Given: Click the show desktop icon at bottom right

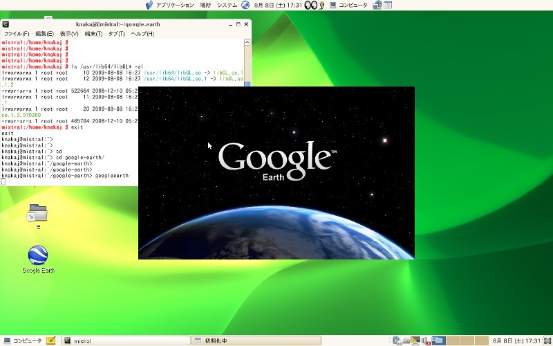Looking at the screenshot, I should 547,340.
